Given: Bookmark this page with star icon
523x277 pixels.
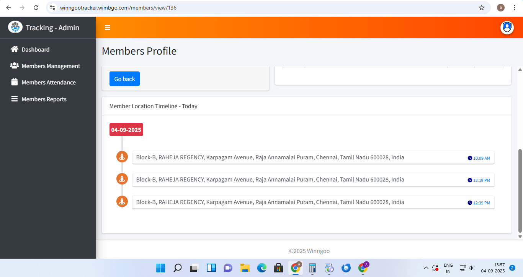Looking at the screenshot, I should pyautogui.click(x=482, y=8).
